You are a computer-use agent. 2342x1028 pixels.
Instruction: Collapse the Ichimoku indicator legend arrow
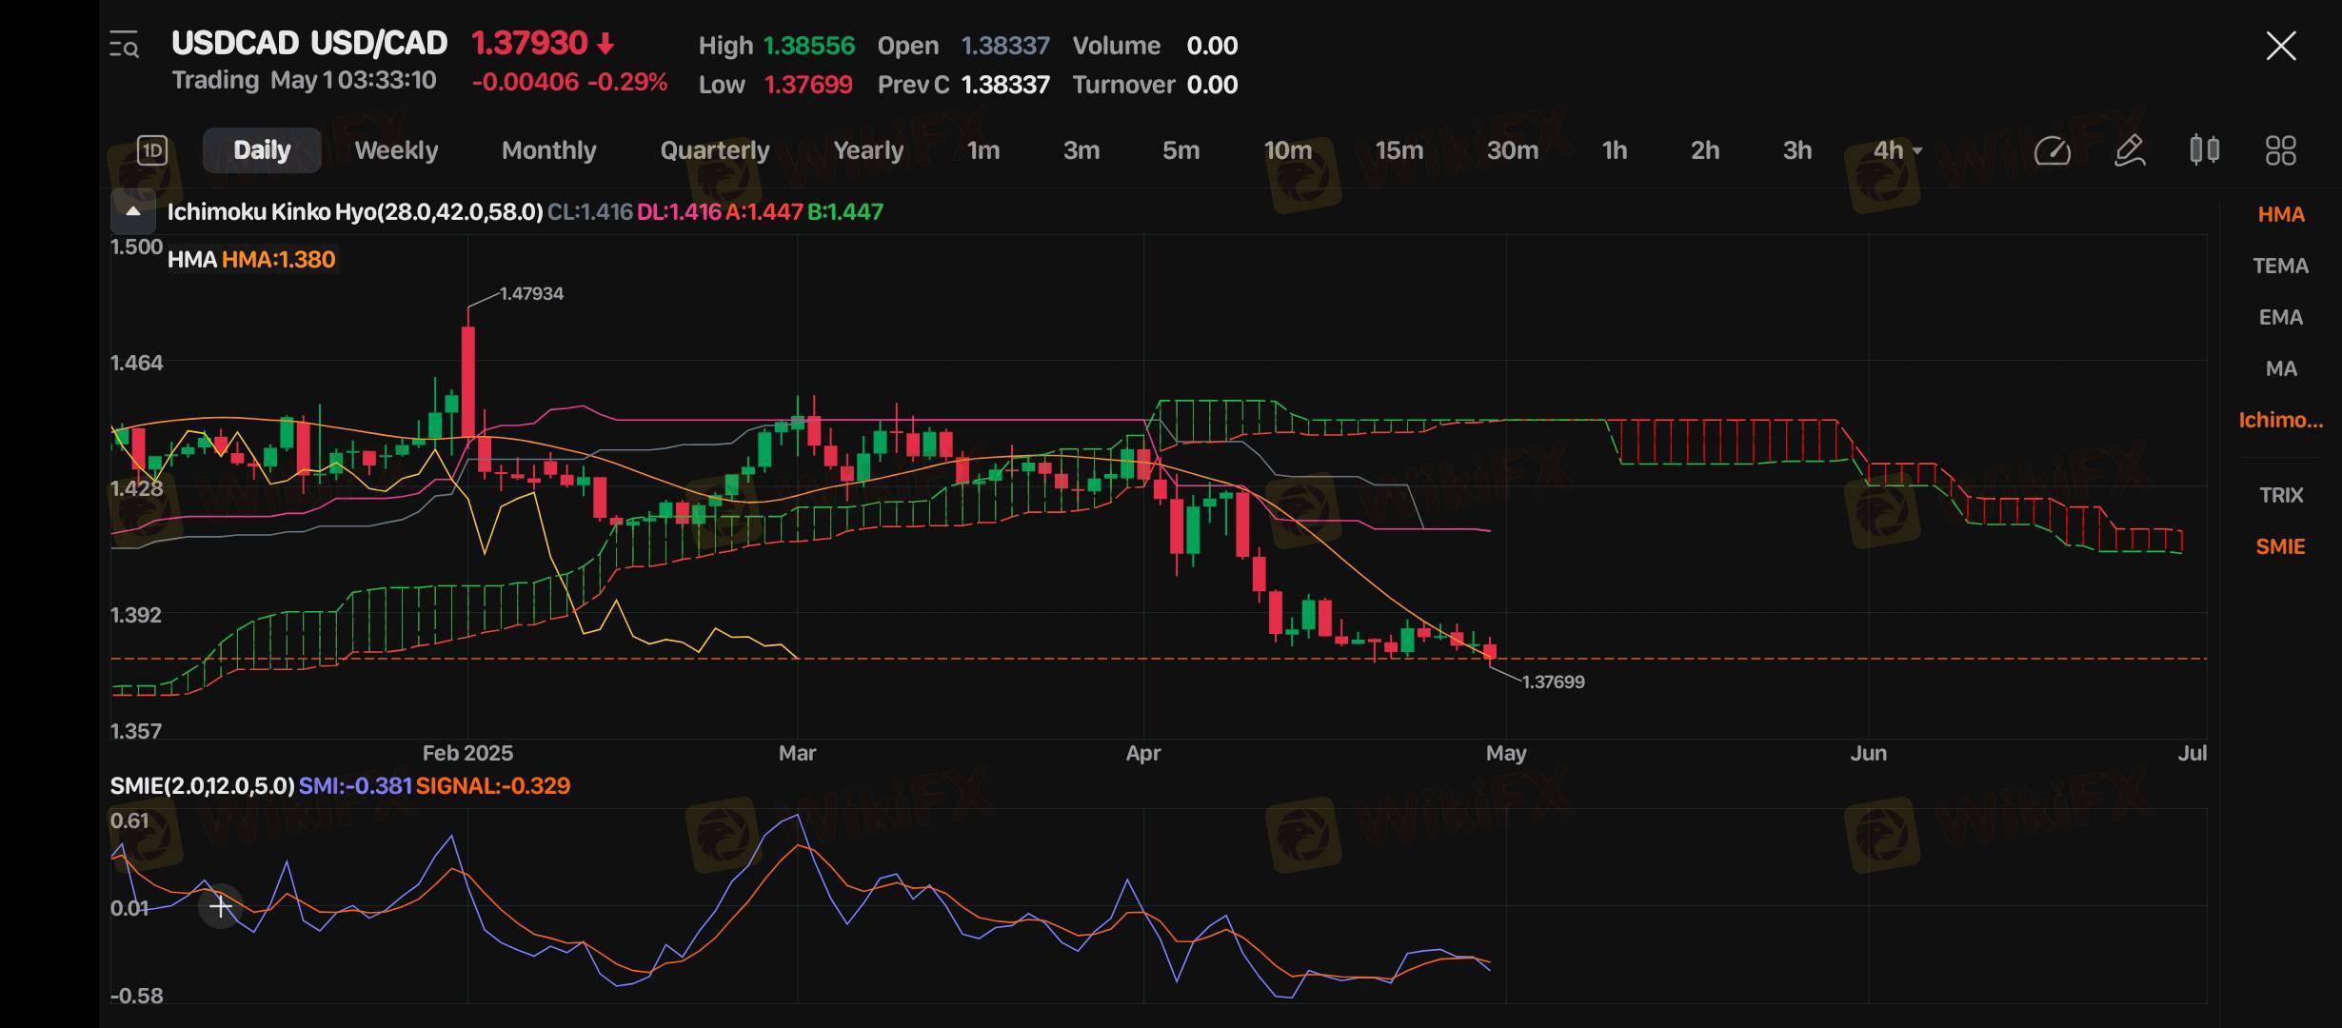click(133, 211)
